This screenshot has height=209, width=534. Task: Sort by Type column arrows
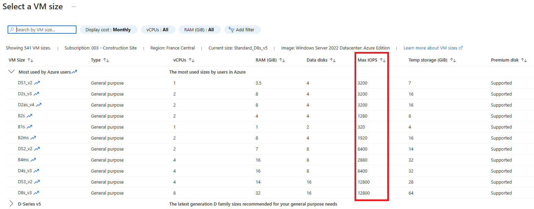click(x=106, y=60)
